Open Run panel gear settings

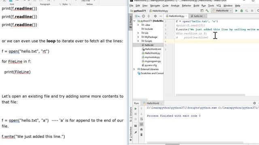(x=255, y=103)
